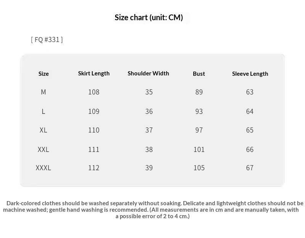Select sleeve length value 66

[x=250, y=150]
